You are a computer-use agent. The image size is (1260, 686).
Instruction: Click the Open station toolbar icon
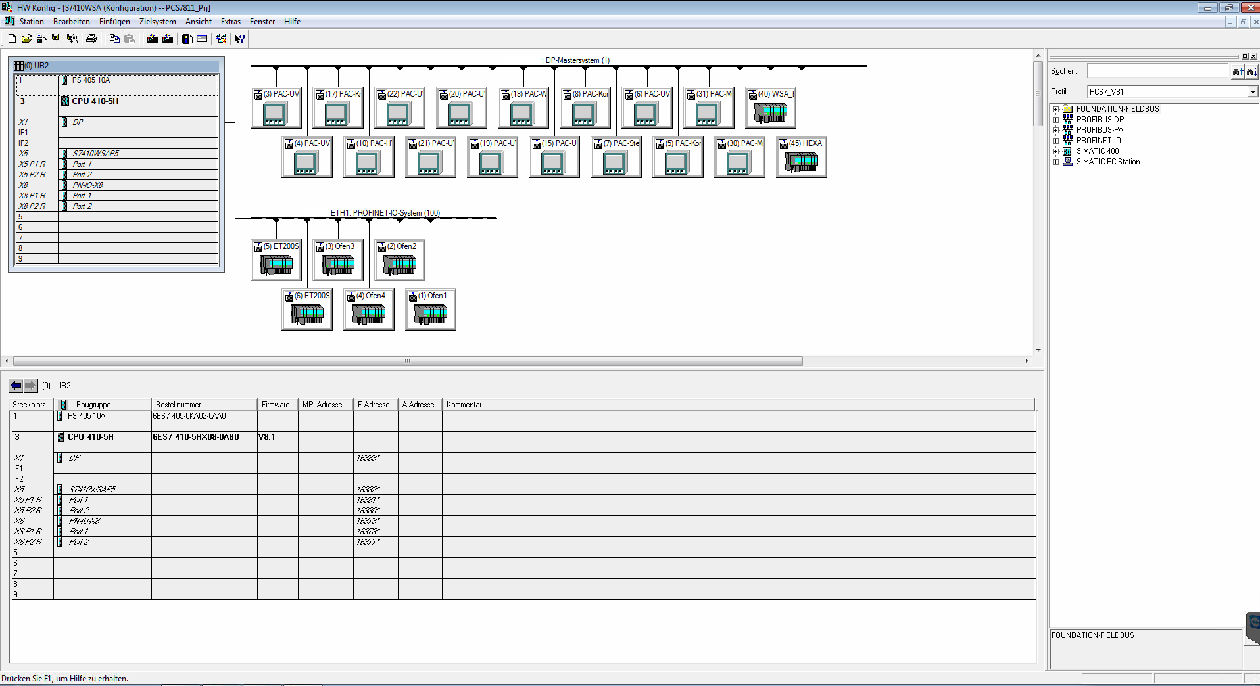tap(26, 39)
